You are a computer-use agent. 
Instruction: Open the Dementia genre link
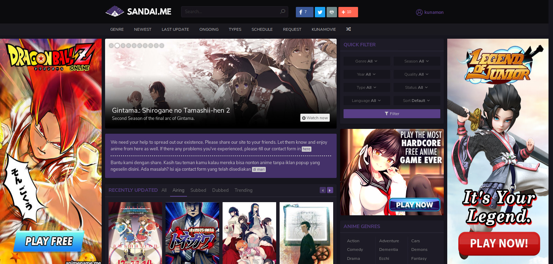tap(388, 249)
